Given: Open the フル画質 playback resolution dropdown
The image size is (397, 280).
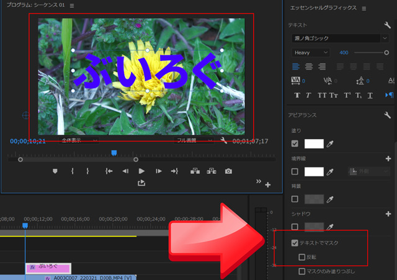Looking at the screenshot, I should (194, 141).
